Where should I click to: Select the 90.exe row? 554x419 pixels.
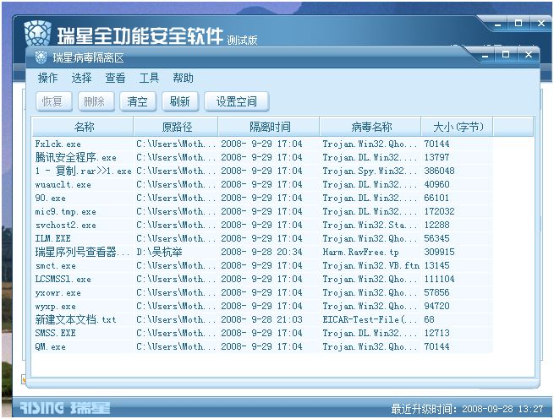click(262, 198)
